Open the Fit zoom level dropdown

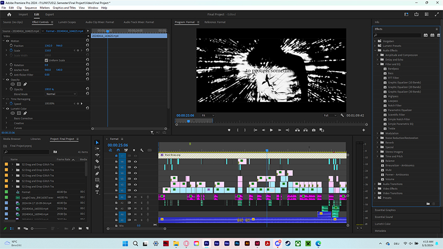[x=208, y=115]
